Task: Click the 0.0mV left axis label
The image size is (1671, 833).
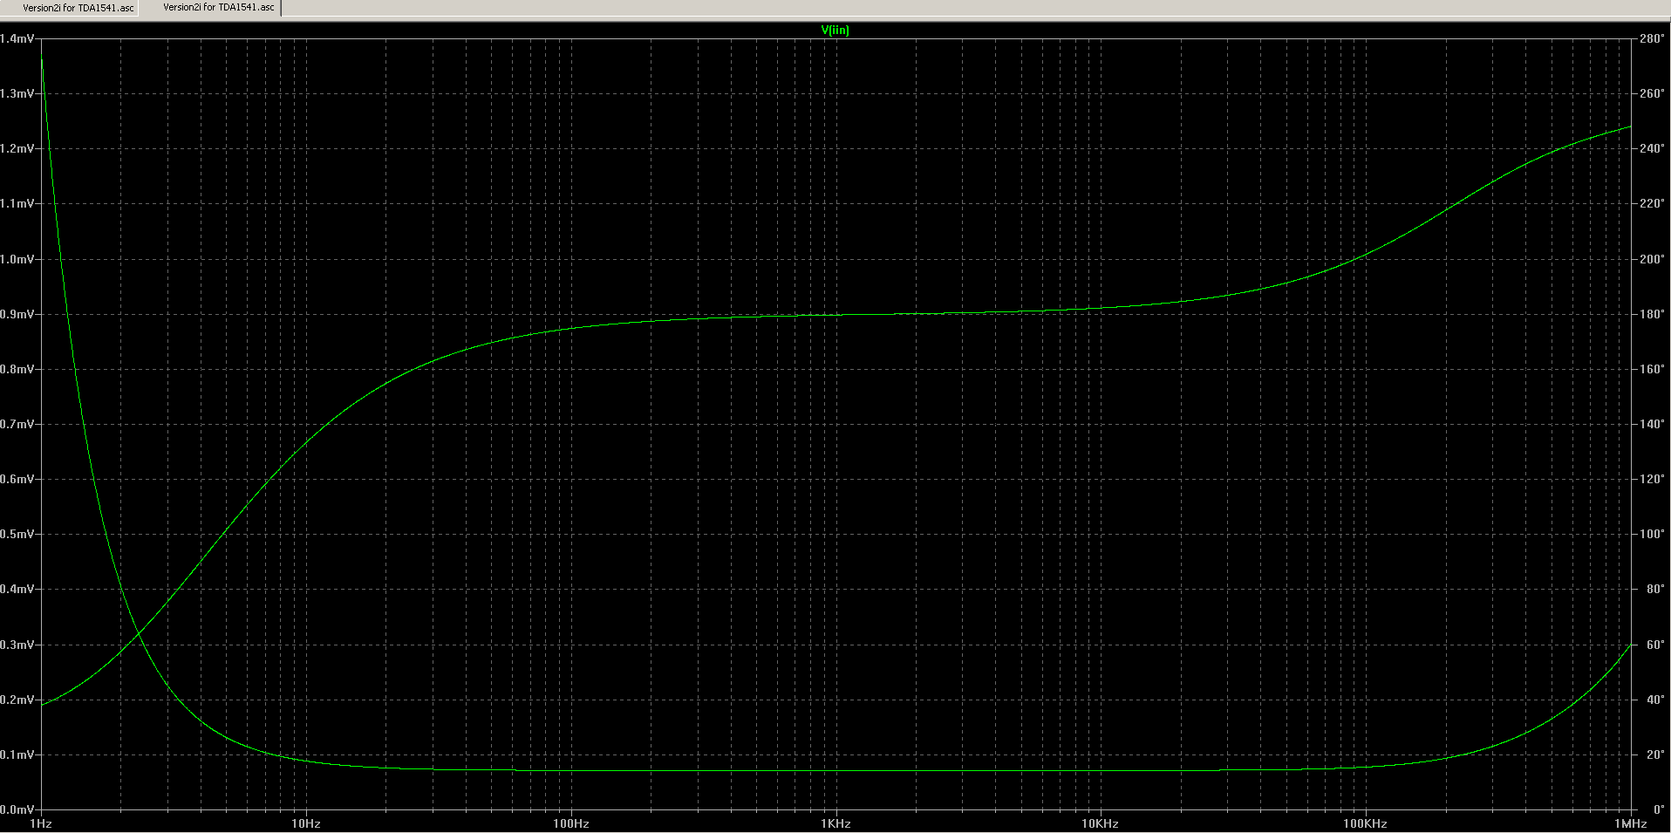Action: (x=17, y=809)
